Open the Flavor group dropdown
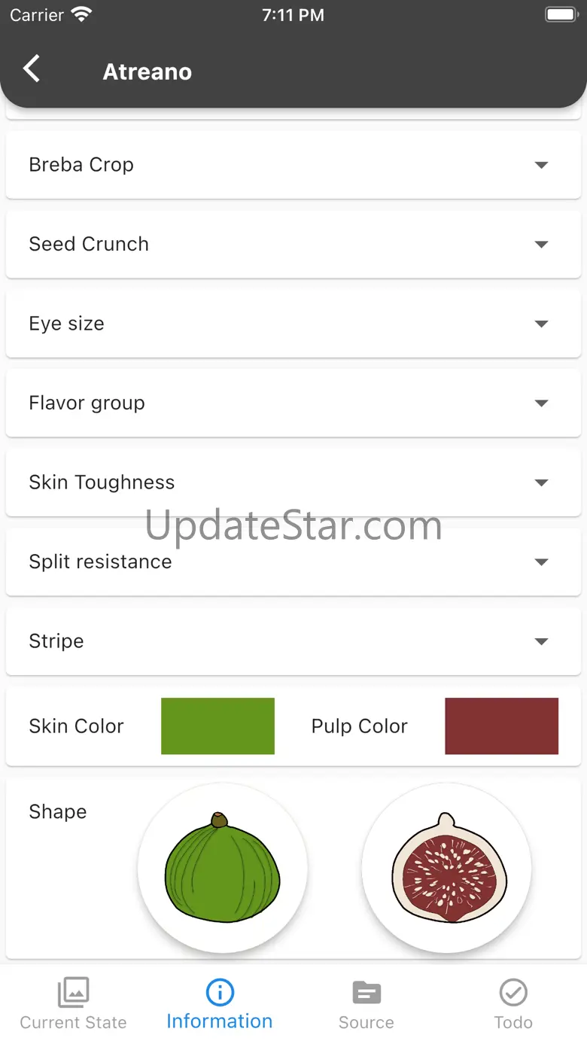The image size is (587, 1044). click(x=293, y=403)
